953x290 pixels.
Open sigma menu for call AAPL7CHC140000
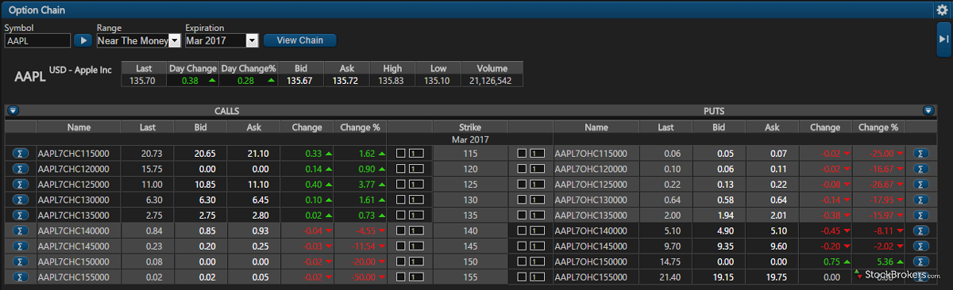pos(21,231)
